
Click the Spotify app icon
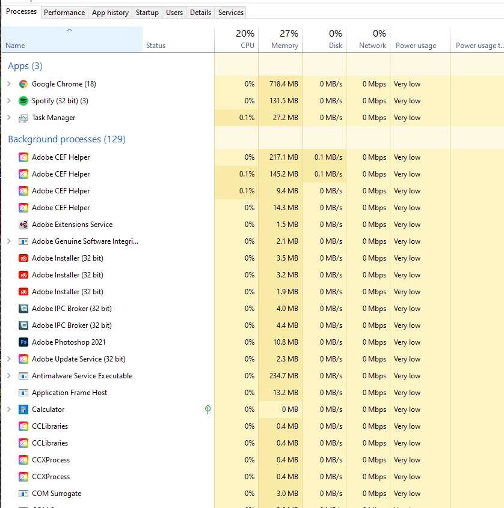[x=23, y=101]
